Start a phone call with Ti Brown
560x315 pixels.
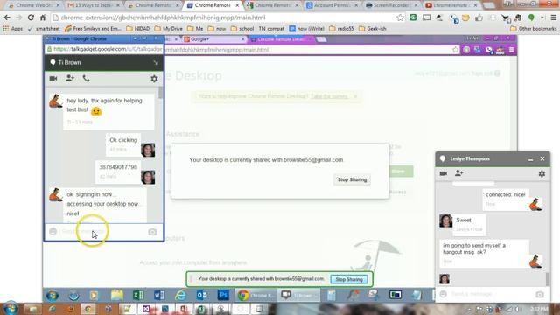86,78
